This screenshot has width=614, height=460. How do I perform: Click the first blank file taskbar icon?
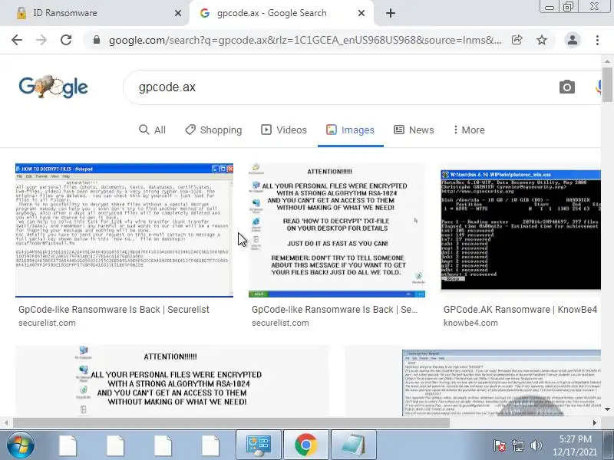pyautogui.click(x=68, y=445)
